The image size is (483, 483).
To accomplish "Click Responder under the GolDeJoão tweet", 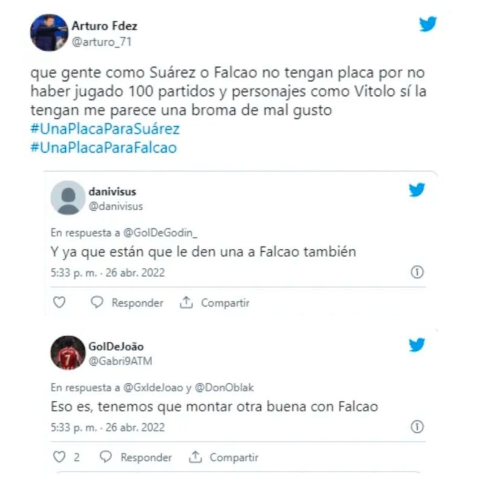I will coord(146,458).
